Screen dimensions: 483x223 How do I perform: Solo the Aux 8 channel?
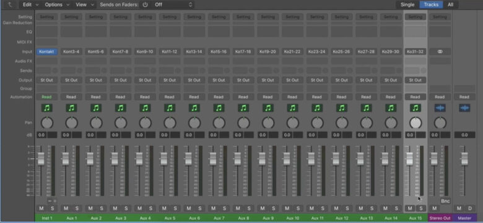[249, 209]
